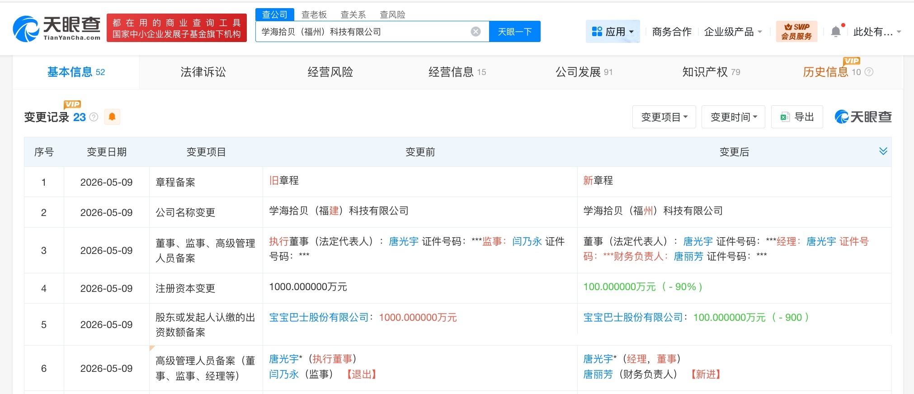Open notifications bell icon in header

click(836, 32)
